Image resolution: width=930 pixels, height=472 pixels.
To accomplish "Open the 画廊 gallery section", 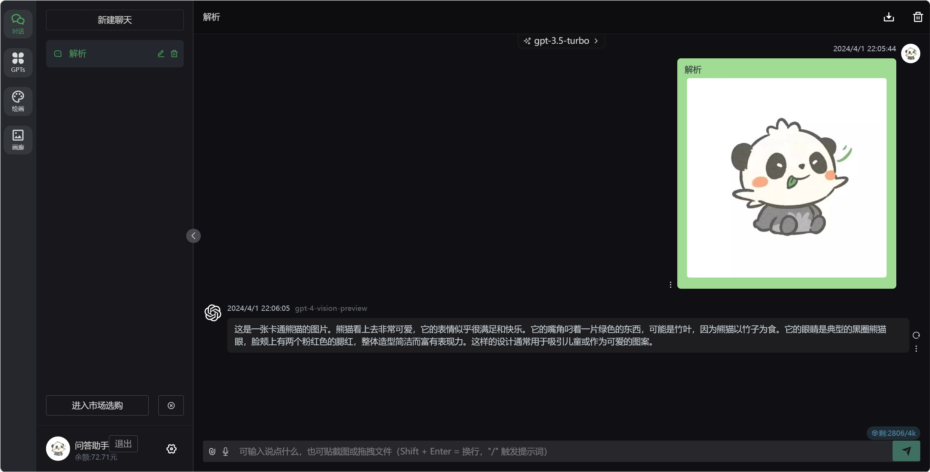I will tap(18, 140).
